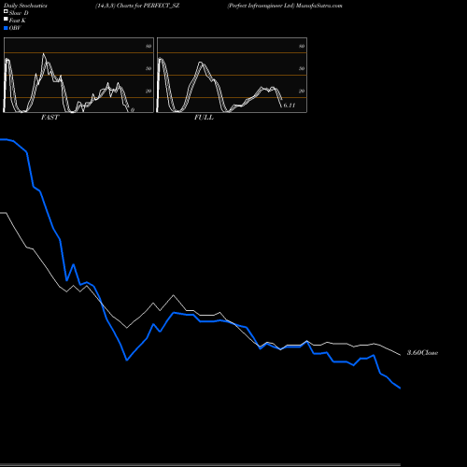Screen dimensions: 467x467
Task: Click the Slow D legend swatch
Action: [x=6, y=11]
